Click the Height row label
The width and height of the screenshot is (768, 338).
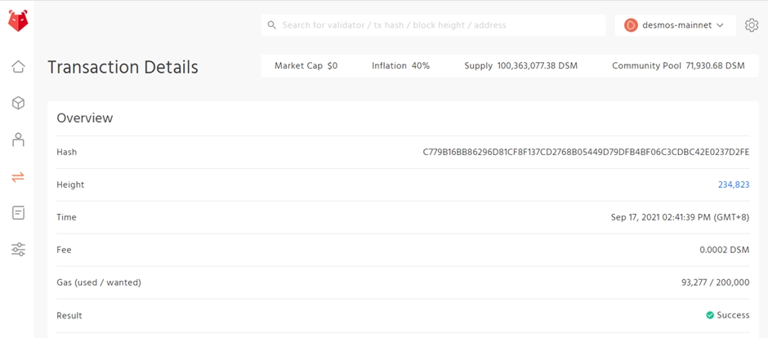(70, 185)
